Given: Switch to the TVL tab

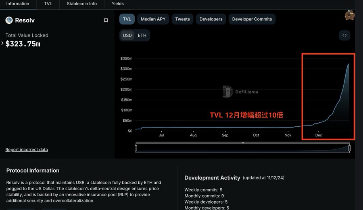Looking at the screenshot, I should (48, 4).
